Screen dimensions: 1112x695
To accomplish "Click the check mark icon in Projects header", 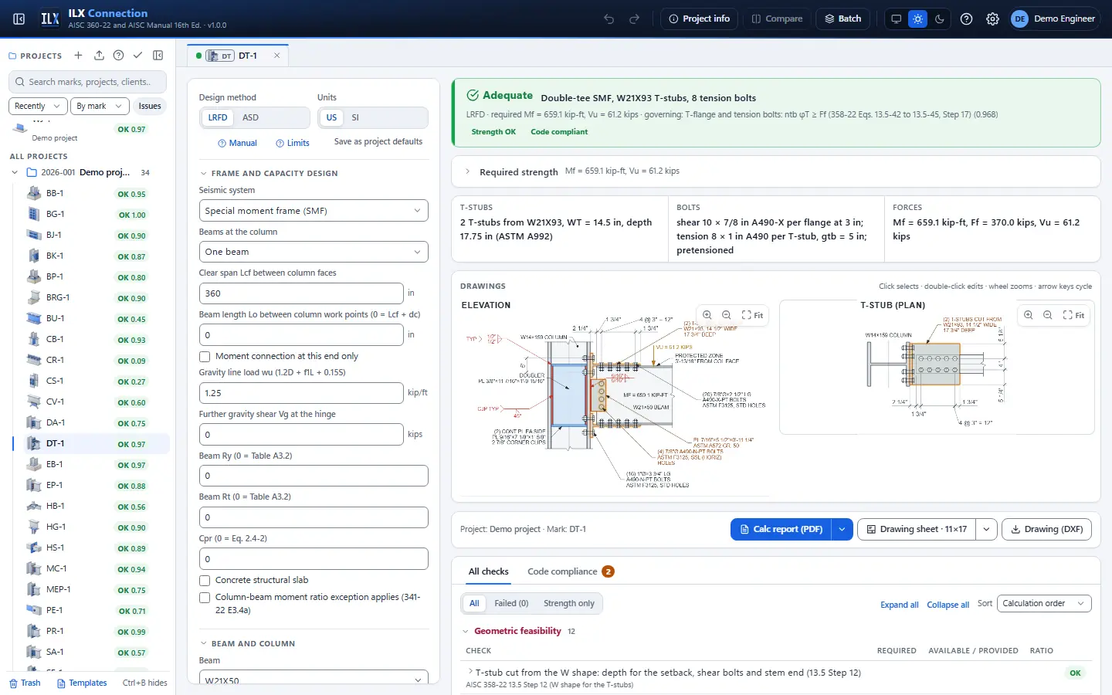I will (137, 56).
